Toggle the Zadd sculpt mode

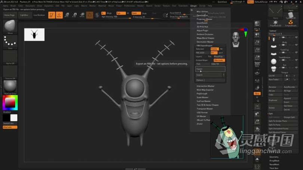pos(136,13)
